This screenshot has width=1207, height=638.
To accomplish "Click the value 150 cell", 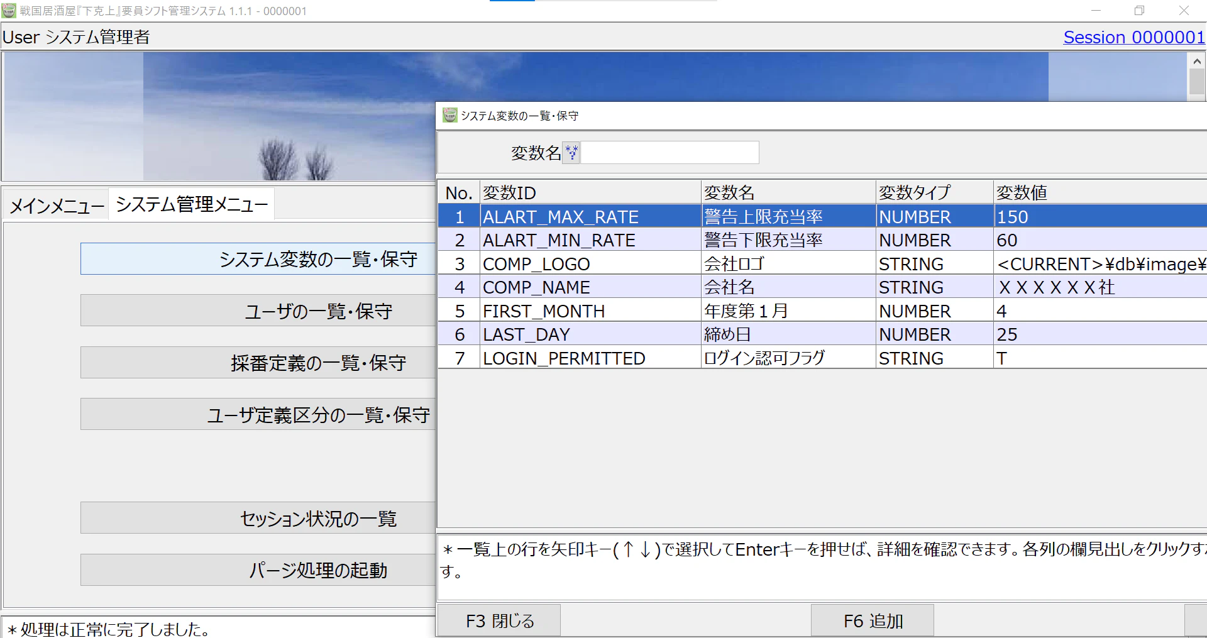I will (x=1100, y=216).
